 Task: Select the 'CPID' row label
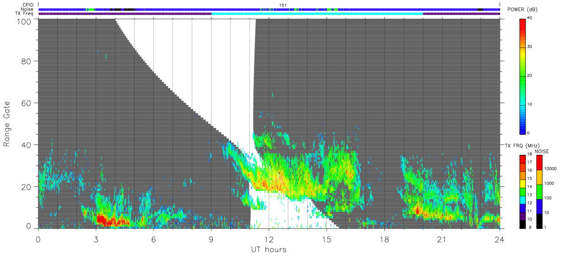[28, 5]
